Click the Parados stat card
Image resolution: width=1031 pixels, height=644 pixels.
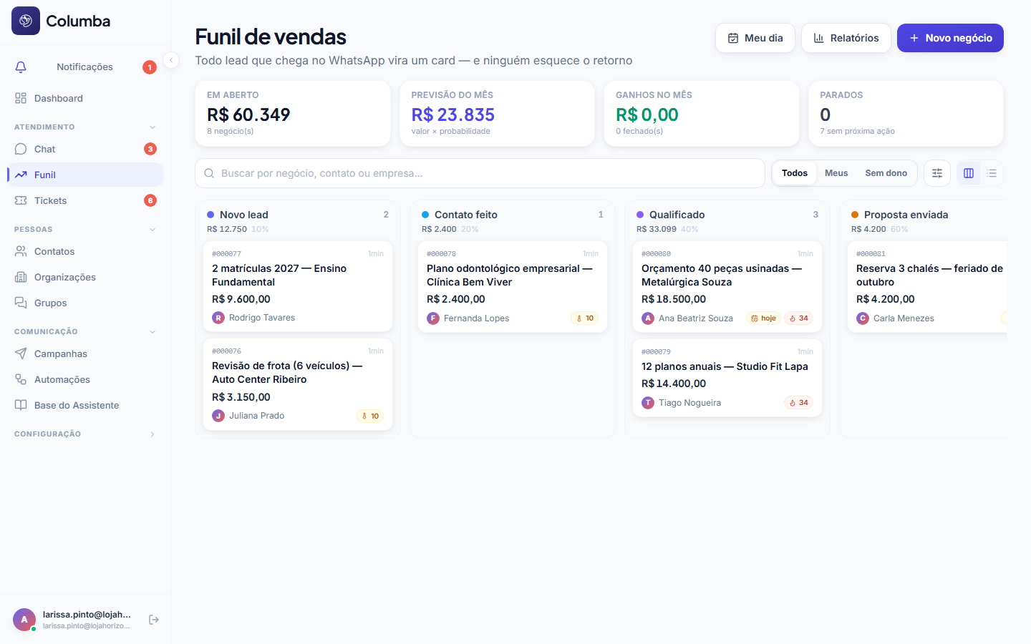906,114
